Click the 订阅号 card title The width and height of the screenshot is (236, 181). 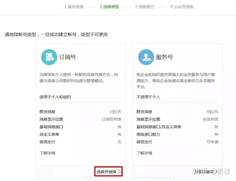[x=68, y=57]
